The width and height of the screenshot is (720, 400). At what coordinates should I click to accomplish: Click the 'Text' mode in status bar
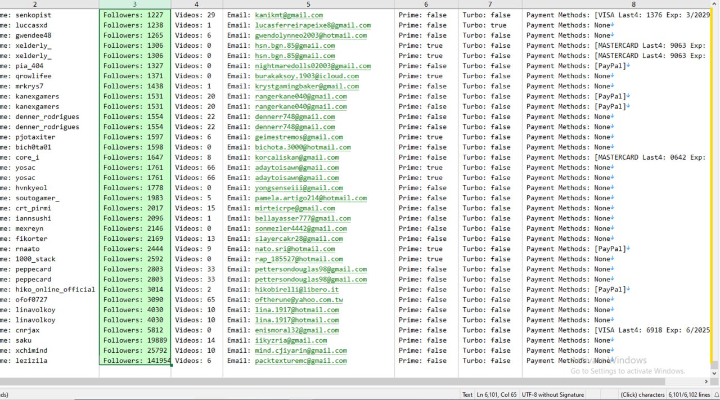[467, 395]
